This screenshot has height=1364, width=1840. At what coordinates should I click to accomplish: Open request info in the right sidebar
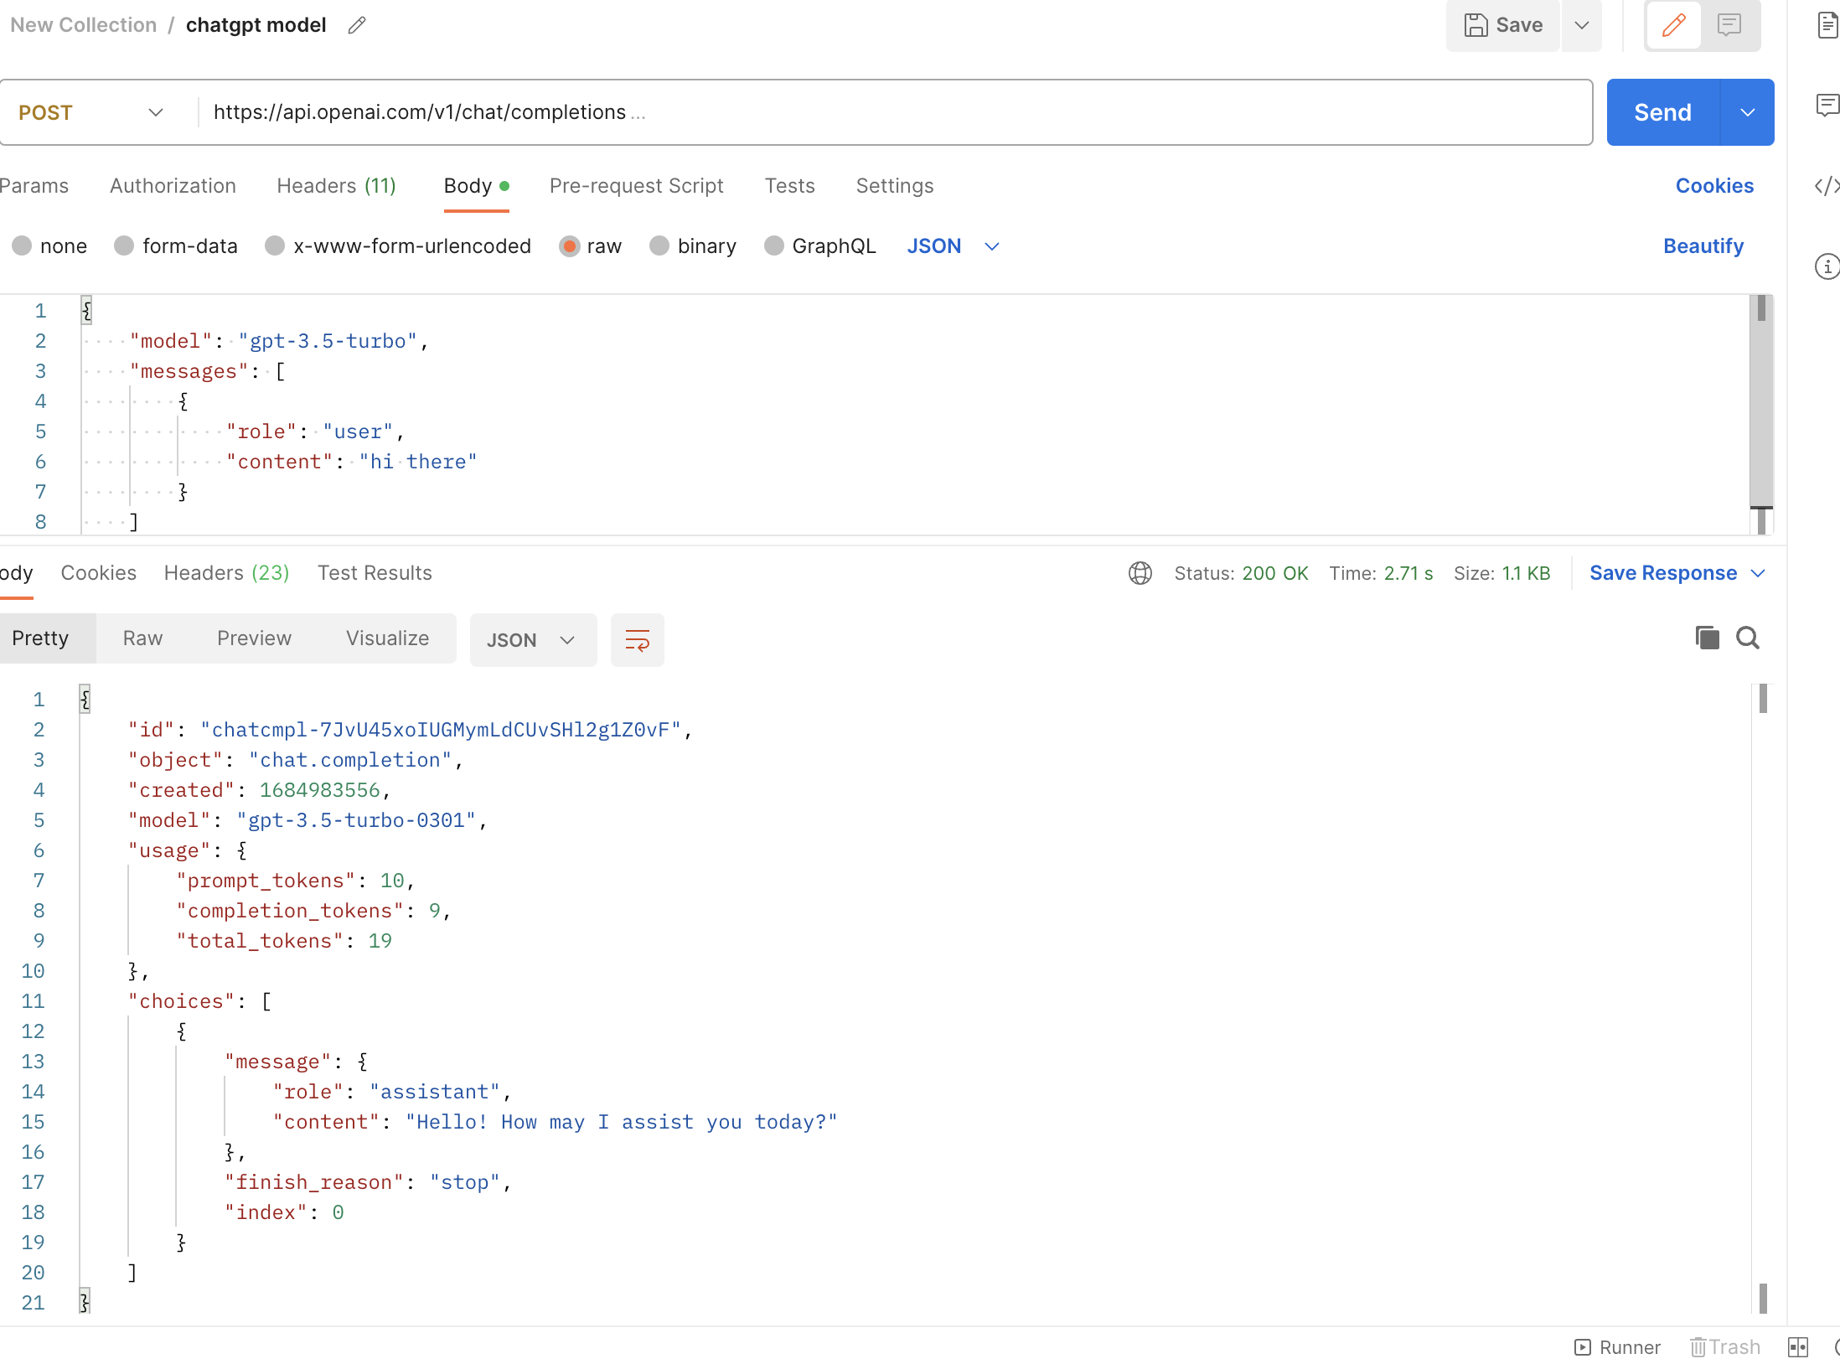pos(1826,266)
